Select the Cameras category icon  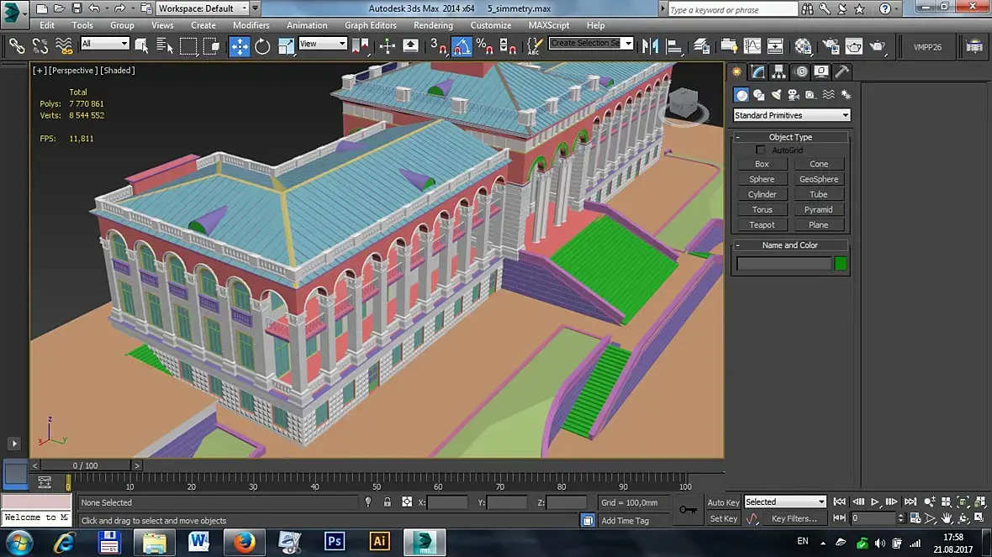click(x=794, y=95)
